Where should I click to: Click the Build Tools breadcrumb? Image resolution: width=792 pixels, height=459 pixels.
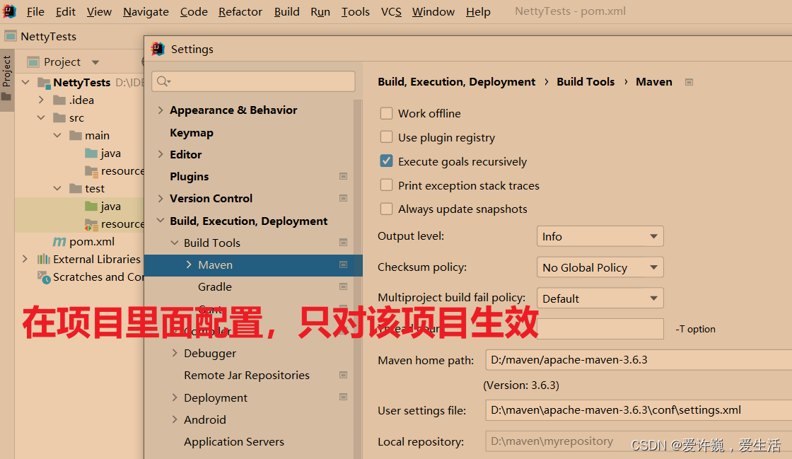(x=586, y=82)
